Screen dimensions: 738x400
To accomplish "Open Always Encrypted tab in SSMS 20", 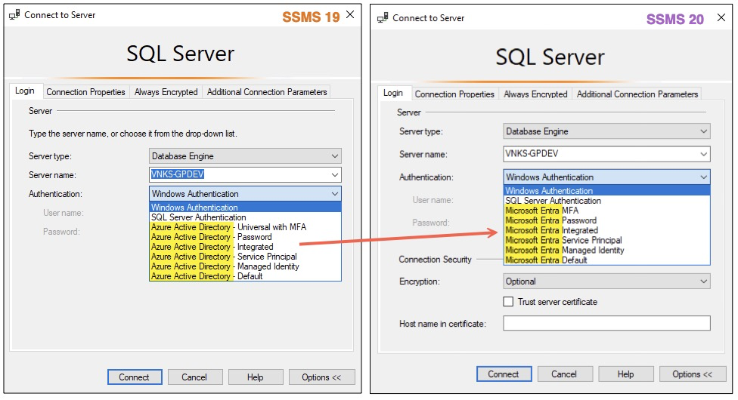I will coord(535,94).
